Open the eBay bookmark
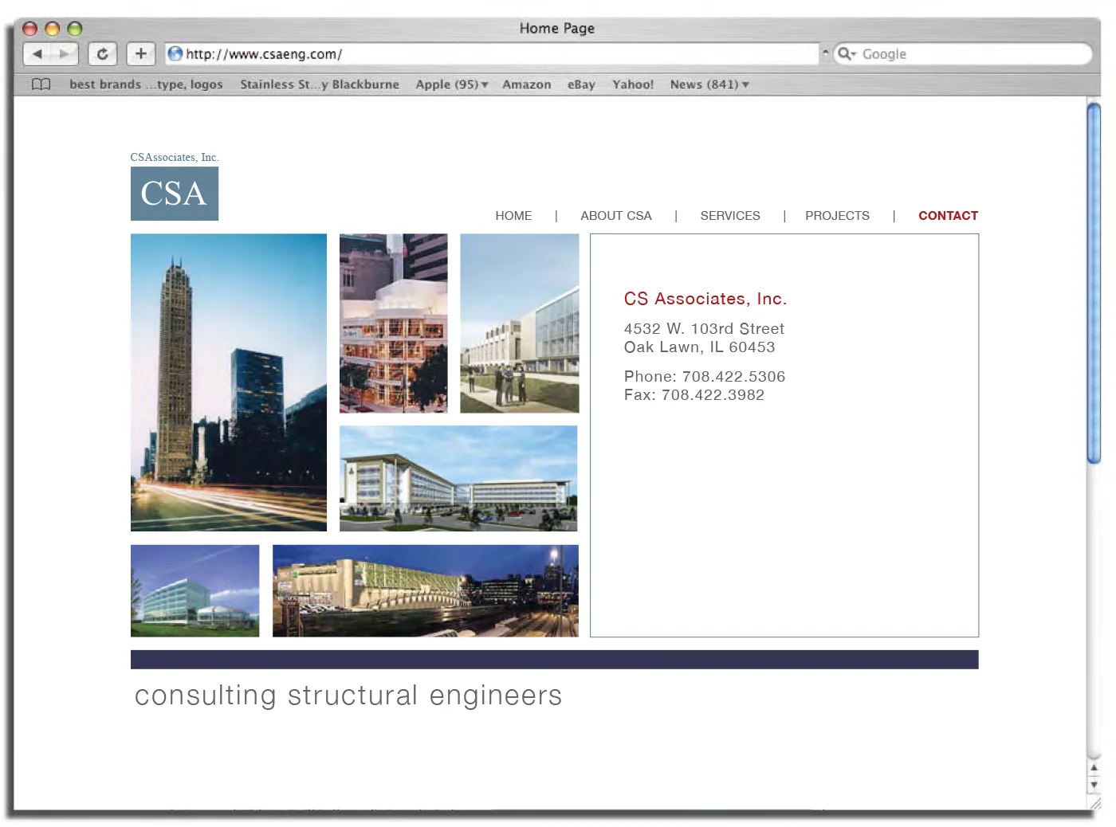The width and height of the screenshot is (1116, 827). pos(581,84)
